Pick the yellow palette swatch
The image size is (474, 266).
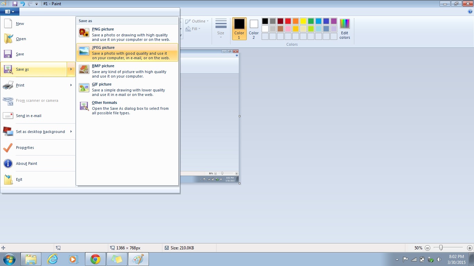pyautogui.click(x=303, y=21)
